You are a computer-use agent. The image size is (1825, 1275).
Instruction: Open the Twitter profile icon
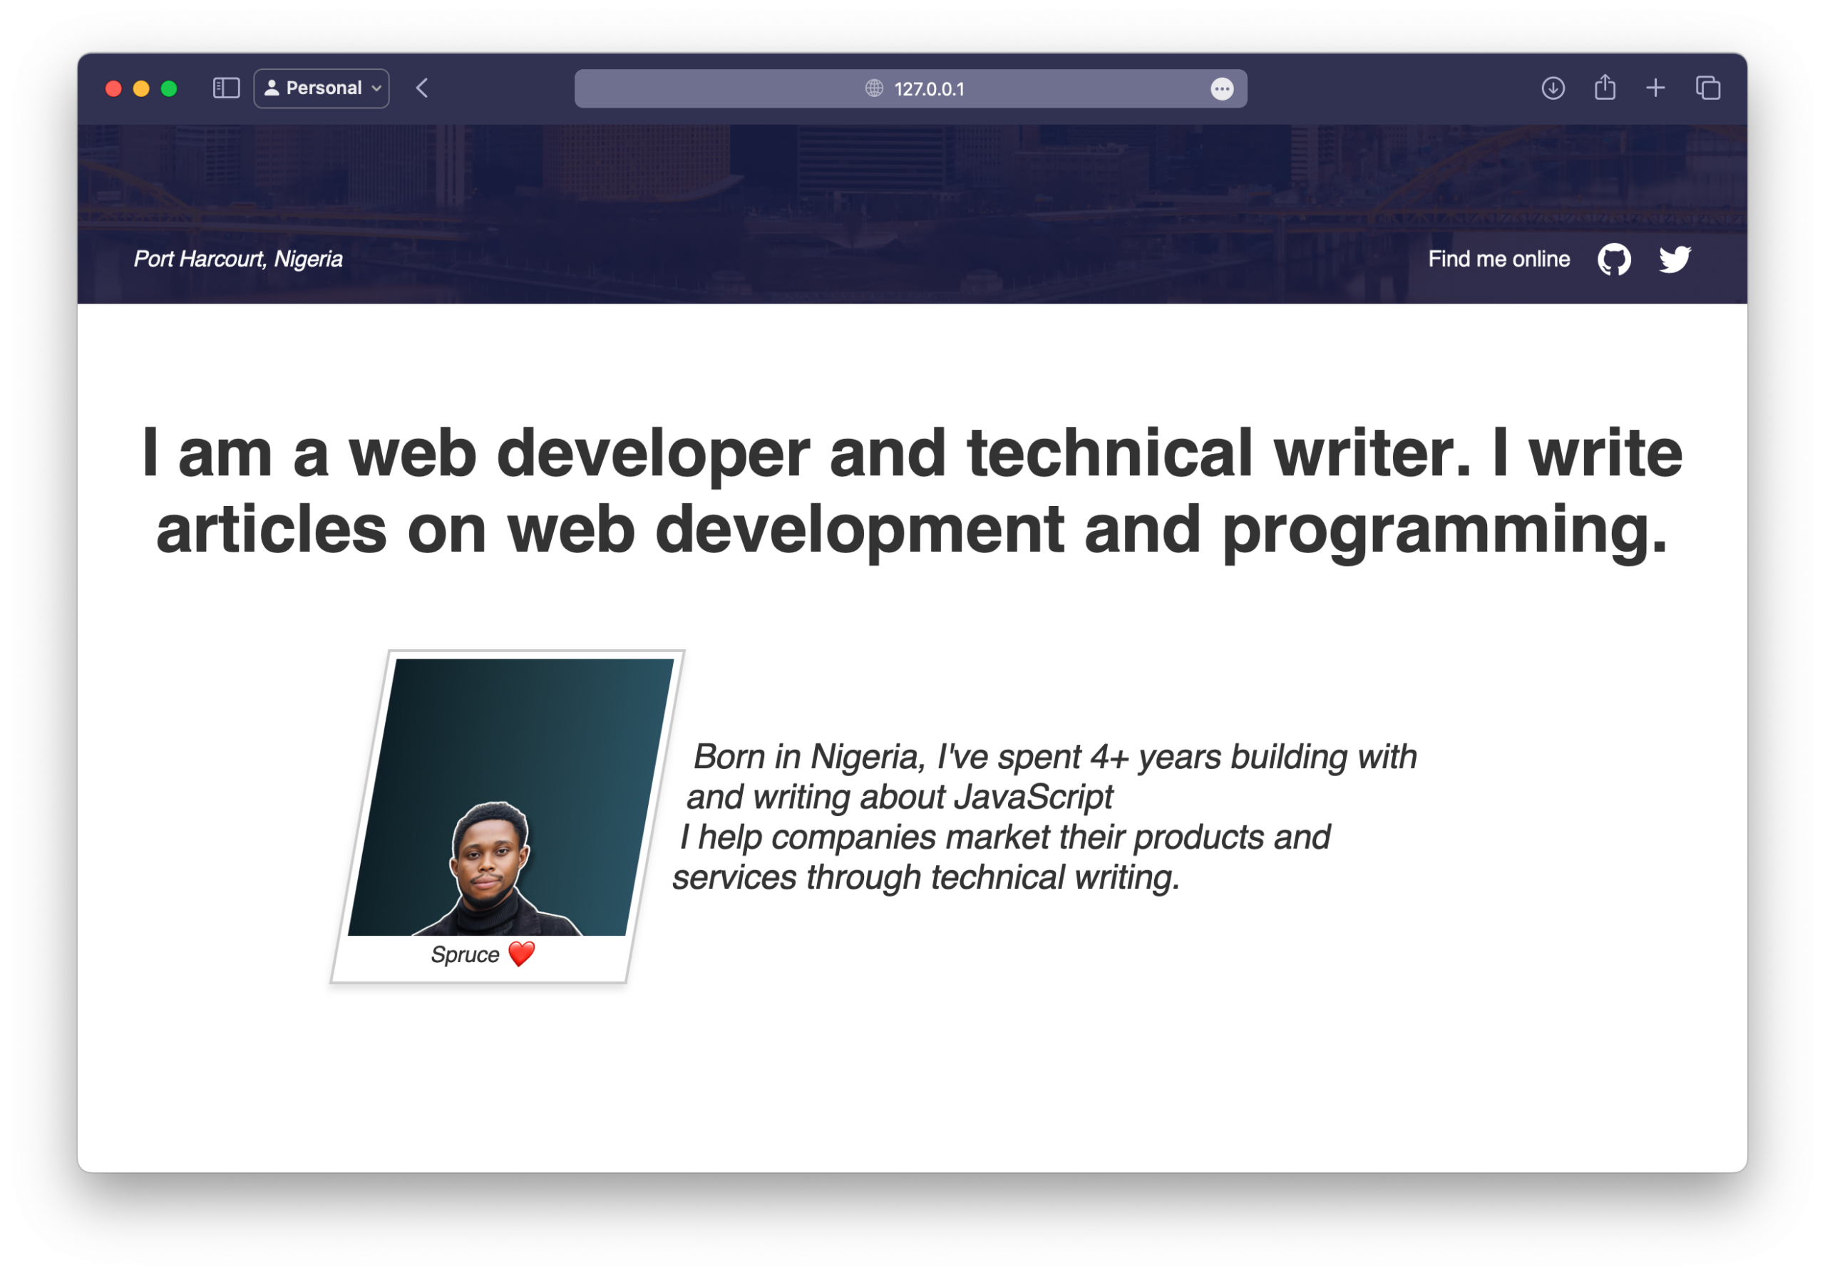1675,258
